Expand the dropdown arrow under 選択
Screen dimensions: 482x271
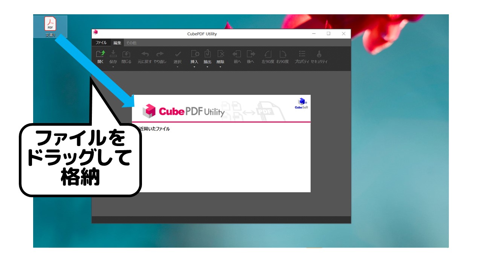(178, 67)
